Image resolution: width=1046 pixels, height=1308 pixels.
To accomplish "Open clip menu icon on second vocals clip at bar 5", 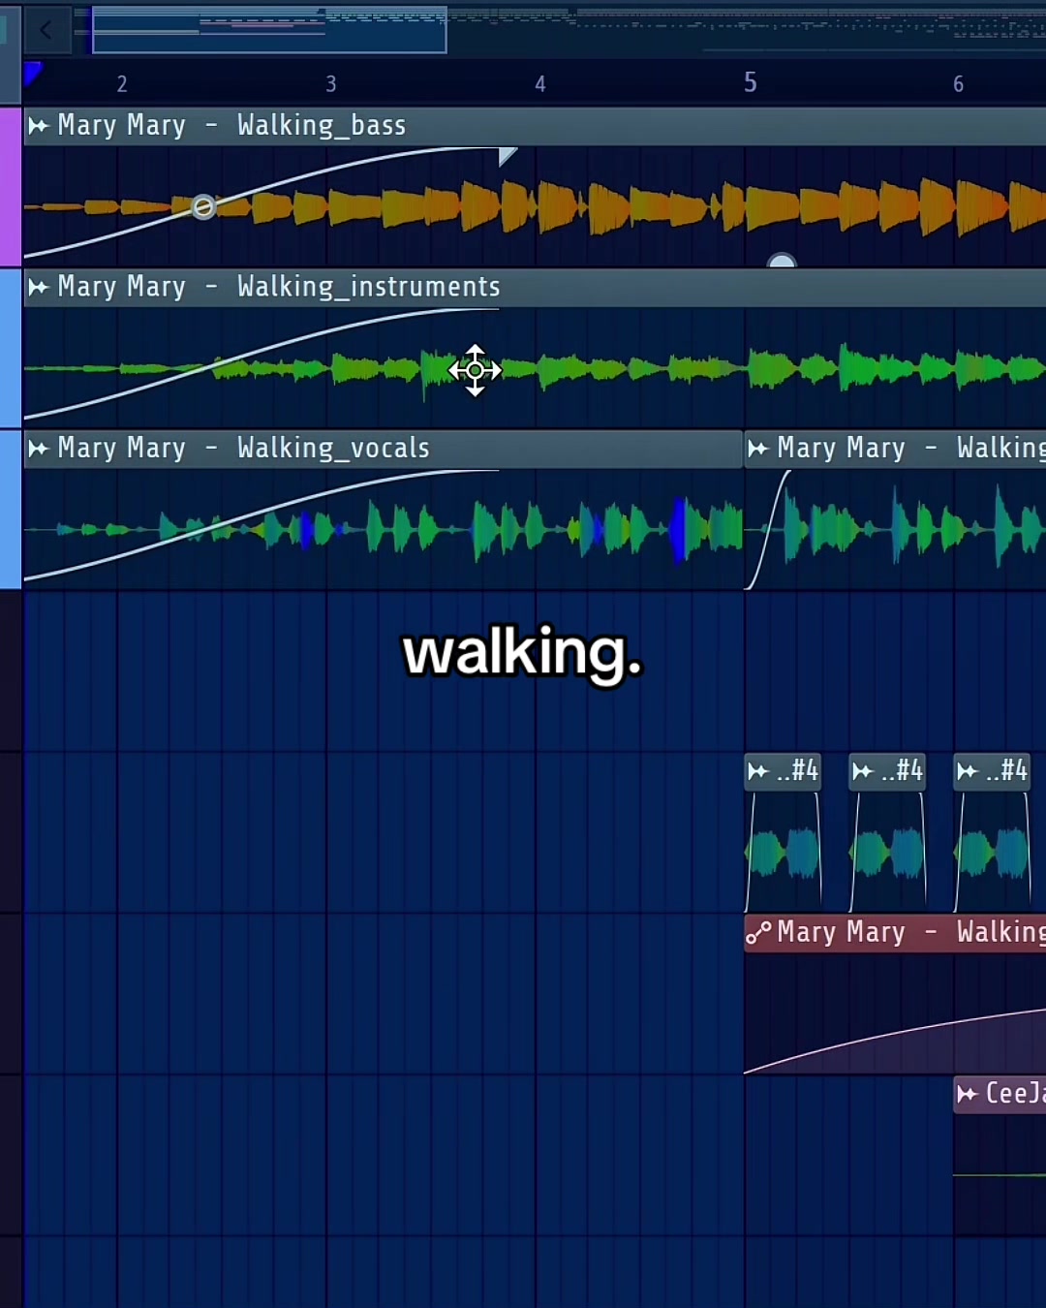I will pos(758,449).
